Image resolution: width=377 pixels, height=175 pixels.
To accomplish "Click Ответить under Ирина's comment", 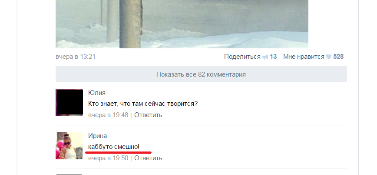I will 148,158.
